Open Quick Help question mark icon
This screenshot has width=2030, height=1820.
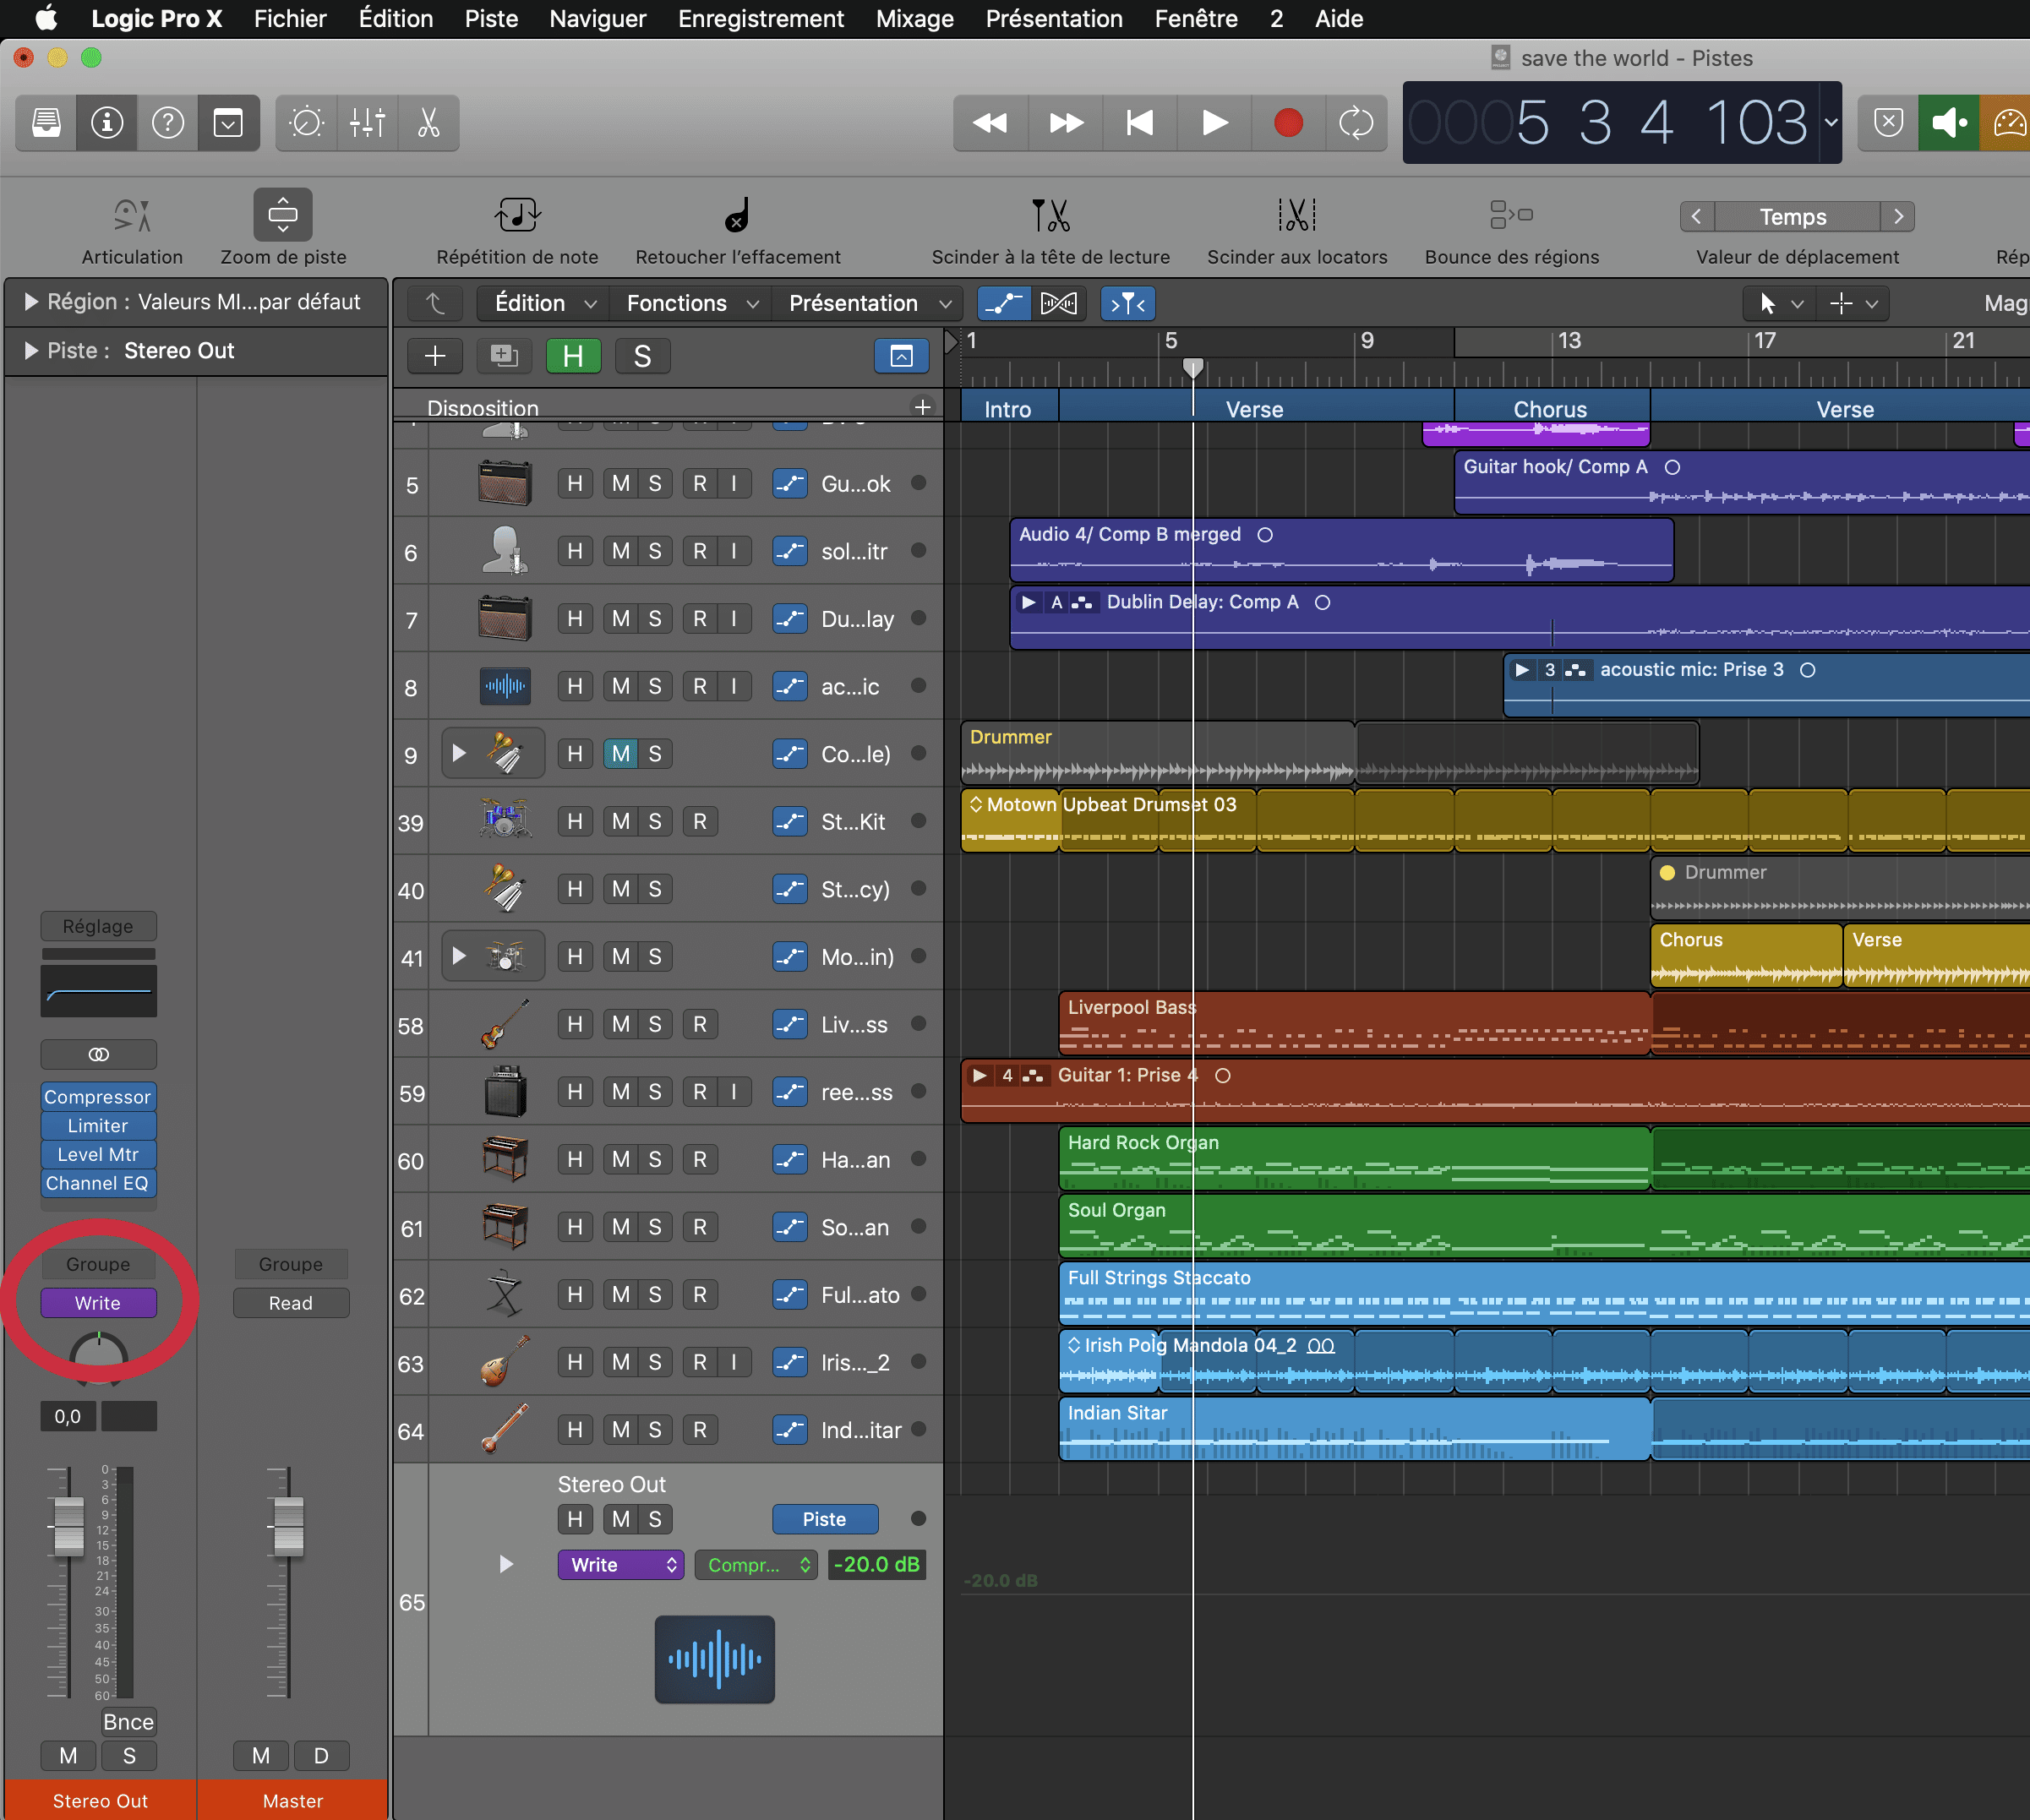(x=168, y=123)
